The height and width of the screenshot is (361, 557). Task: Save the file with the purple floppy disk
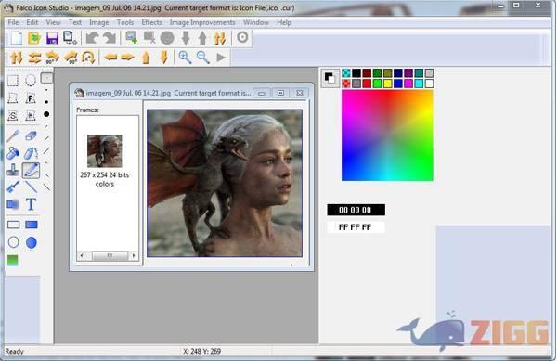click(52, 38)
